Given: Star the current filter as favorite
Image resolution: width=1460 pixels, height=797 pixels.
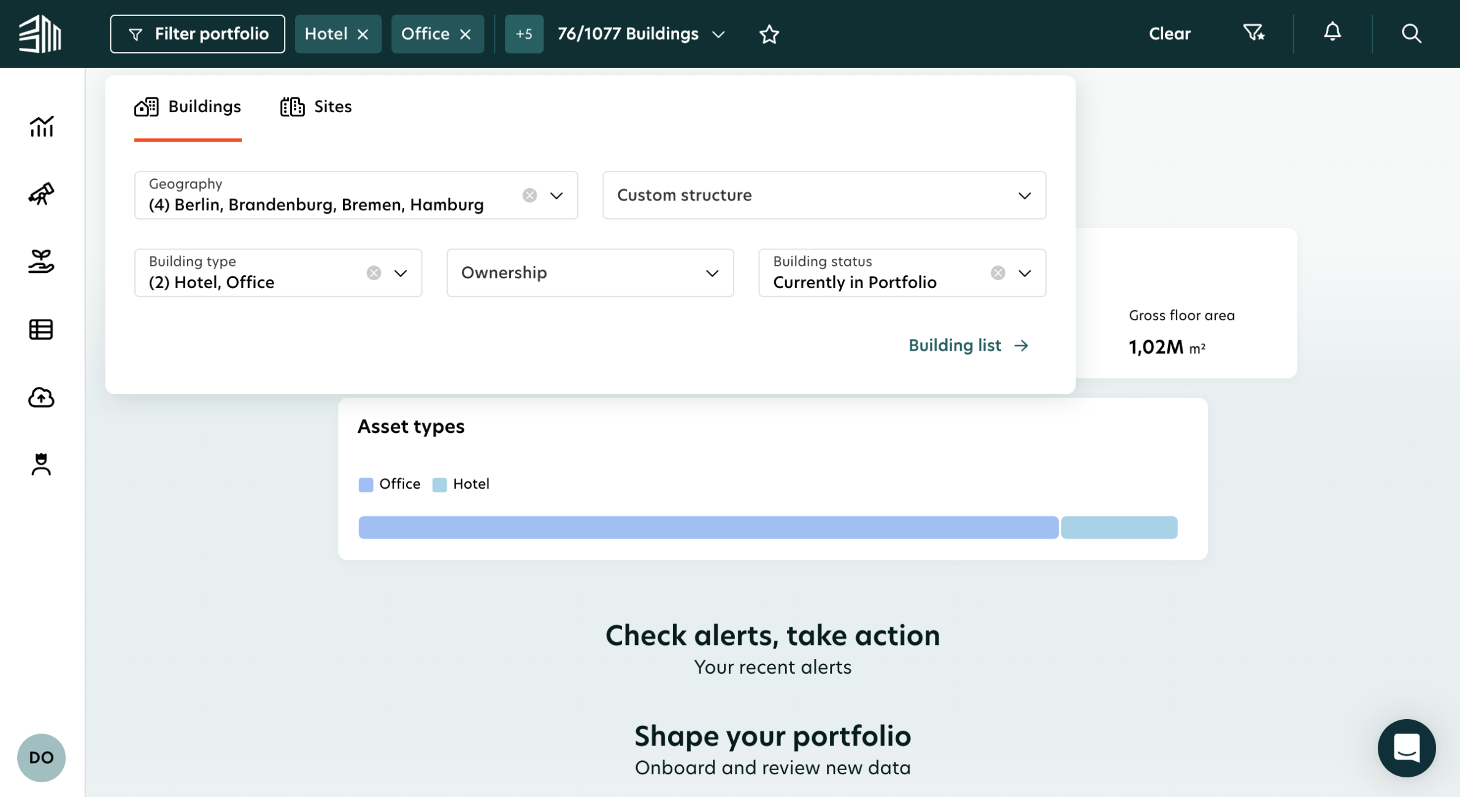Looking at the screenshot, I should tap(769, 34).
